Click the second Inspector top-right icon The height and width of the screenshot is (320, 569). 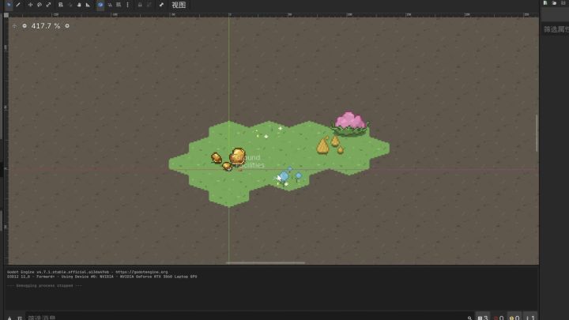(555, 3)
